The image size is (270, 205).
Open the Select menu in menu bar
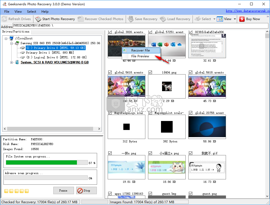click(x=32, y=12)
